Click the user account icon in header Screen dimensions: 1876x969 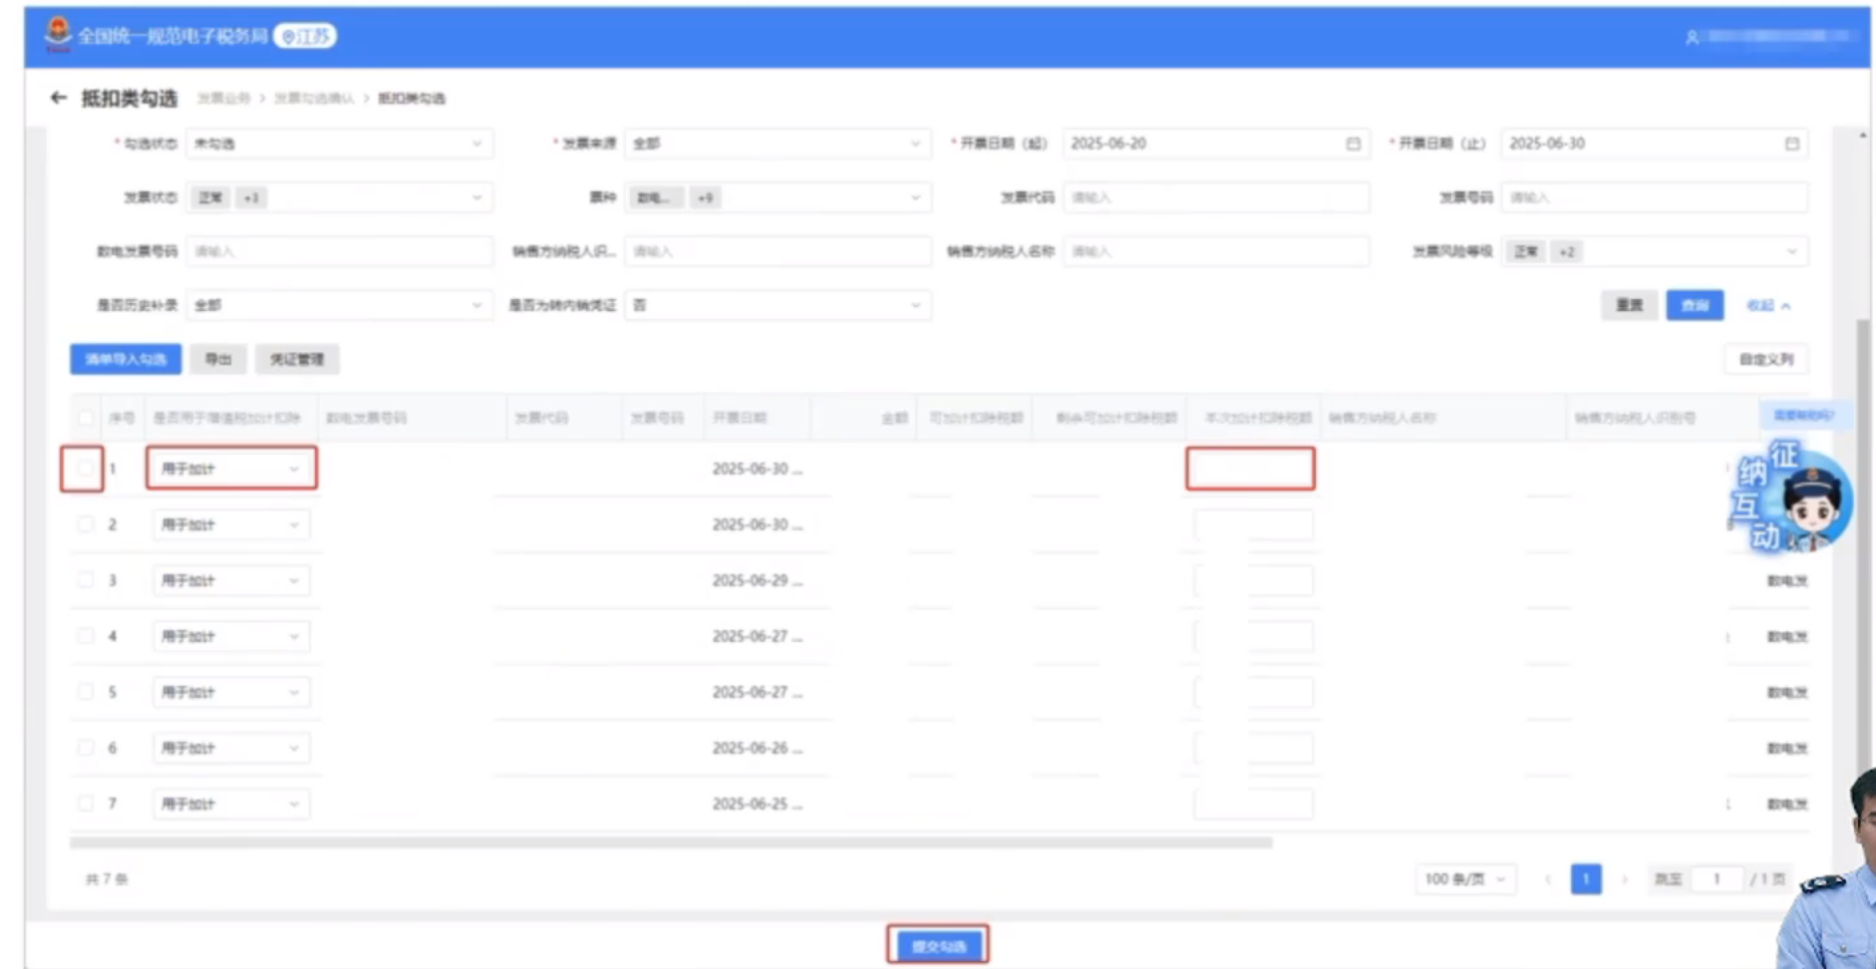point(1692,38)
